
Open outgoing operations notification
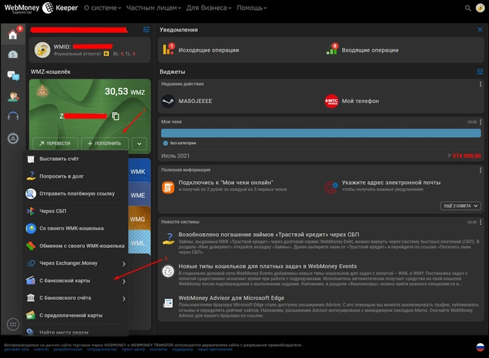pyautogui.click(x=201, y=50)
